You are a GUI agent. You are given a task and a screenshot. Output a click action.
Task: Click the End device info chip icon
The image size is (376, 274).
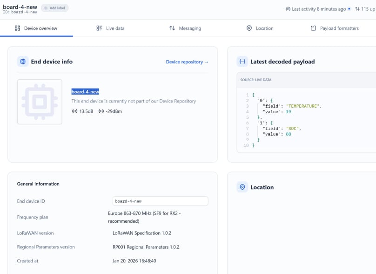click(x=23, y=62)
